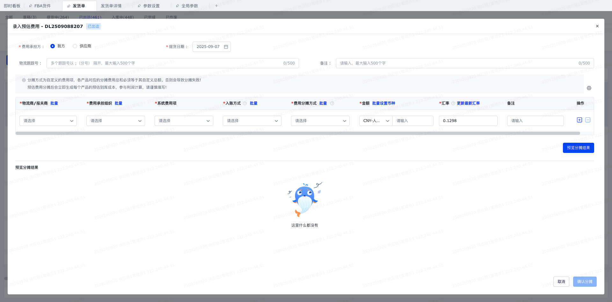This screenshot has height=302, width=612.
Task: Add a new tab with the plus icon
Action: (216, 6)
